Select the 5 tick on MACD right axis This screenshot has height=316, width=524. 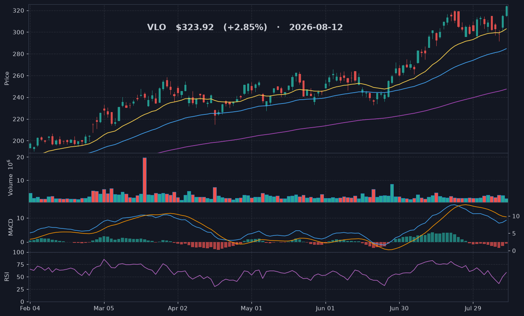pyautogui.click(x=513, y=233)
